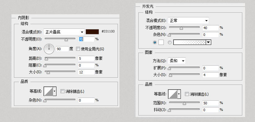Click the Inner Shadow 大小 size slider handle
Screen dimensions: 255x122
click(x=48, y=72)
